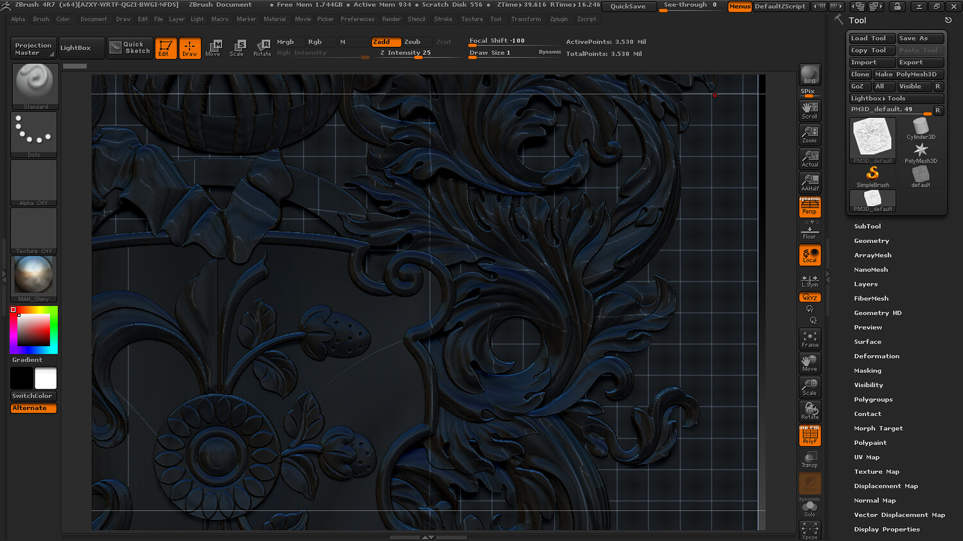
Task: Click Load Tool button
Action: [872, 38]
